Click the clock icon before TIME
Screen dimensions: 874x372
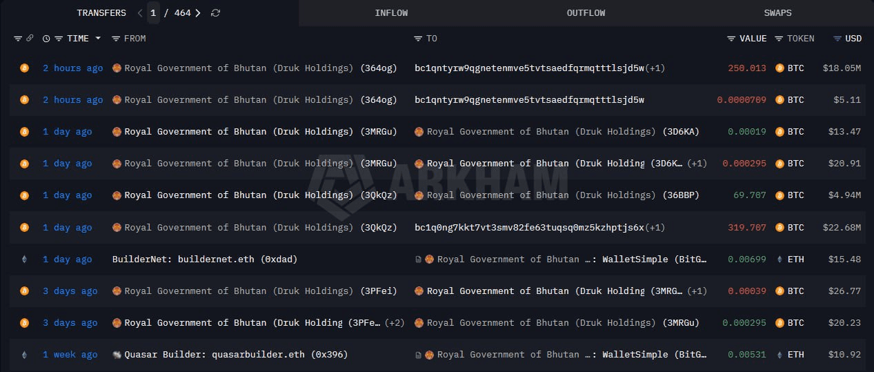(46, 39)
